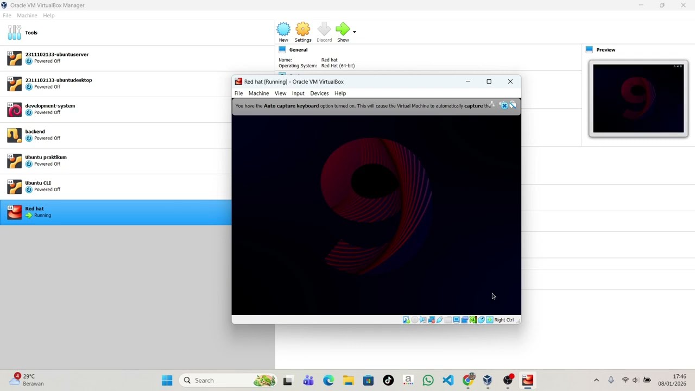Dismiss the Auto capture keyboard notification
The width and height of the screenshot is (695, 391).
(504, 105)
